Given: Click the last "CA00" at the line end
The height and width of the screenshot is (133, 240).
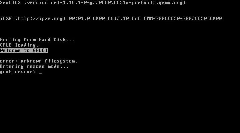Looking at the screenshot, I should point(216,19).
